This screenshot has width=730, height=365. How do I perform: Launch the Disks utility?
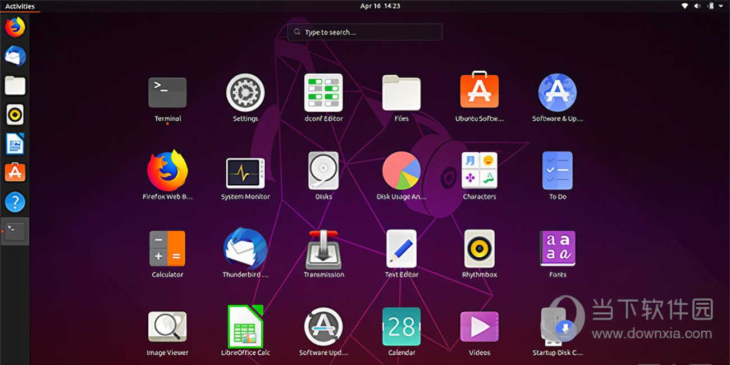coord(323,171)
